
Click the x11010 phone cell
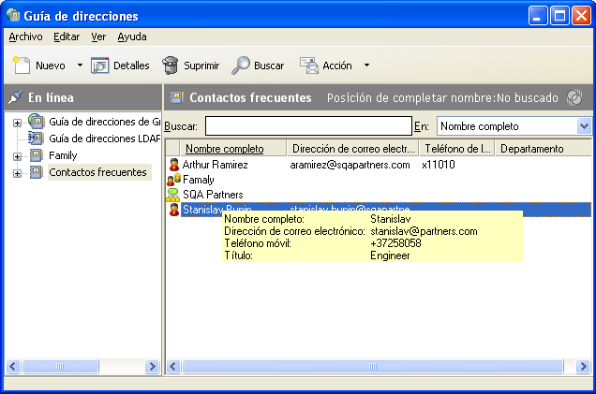point(439,165)
